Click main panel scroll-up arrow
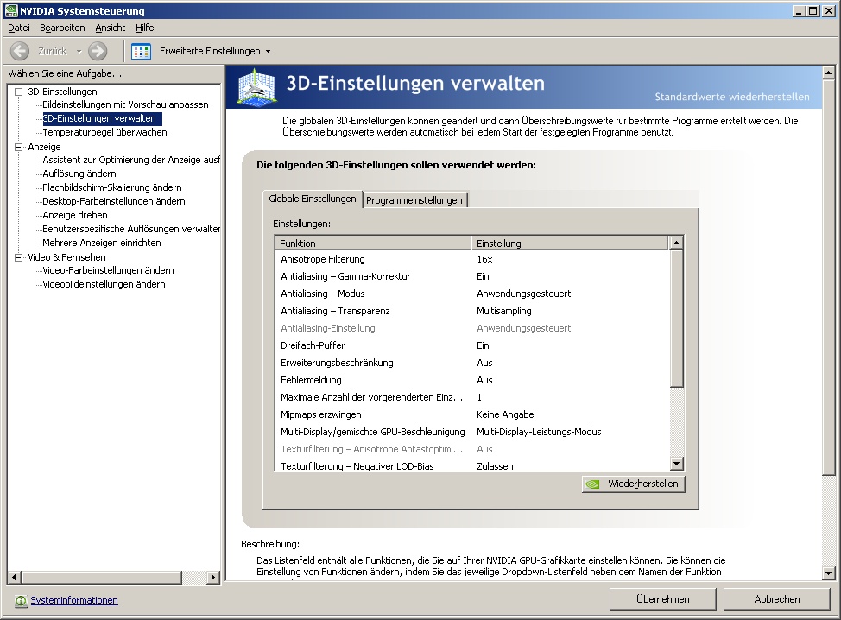 coord(828,73)
